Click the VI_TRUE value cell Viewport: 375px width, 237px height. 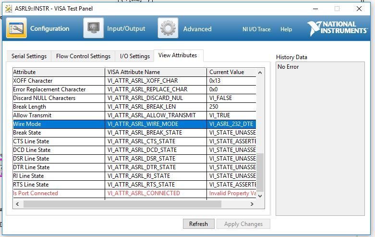pyautogui.click(x=231, y=115)
